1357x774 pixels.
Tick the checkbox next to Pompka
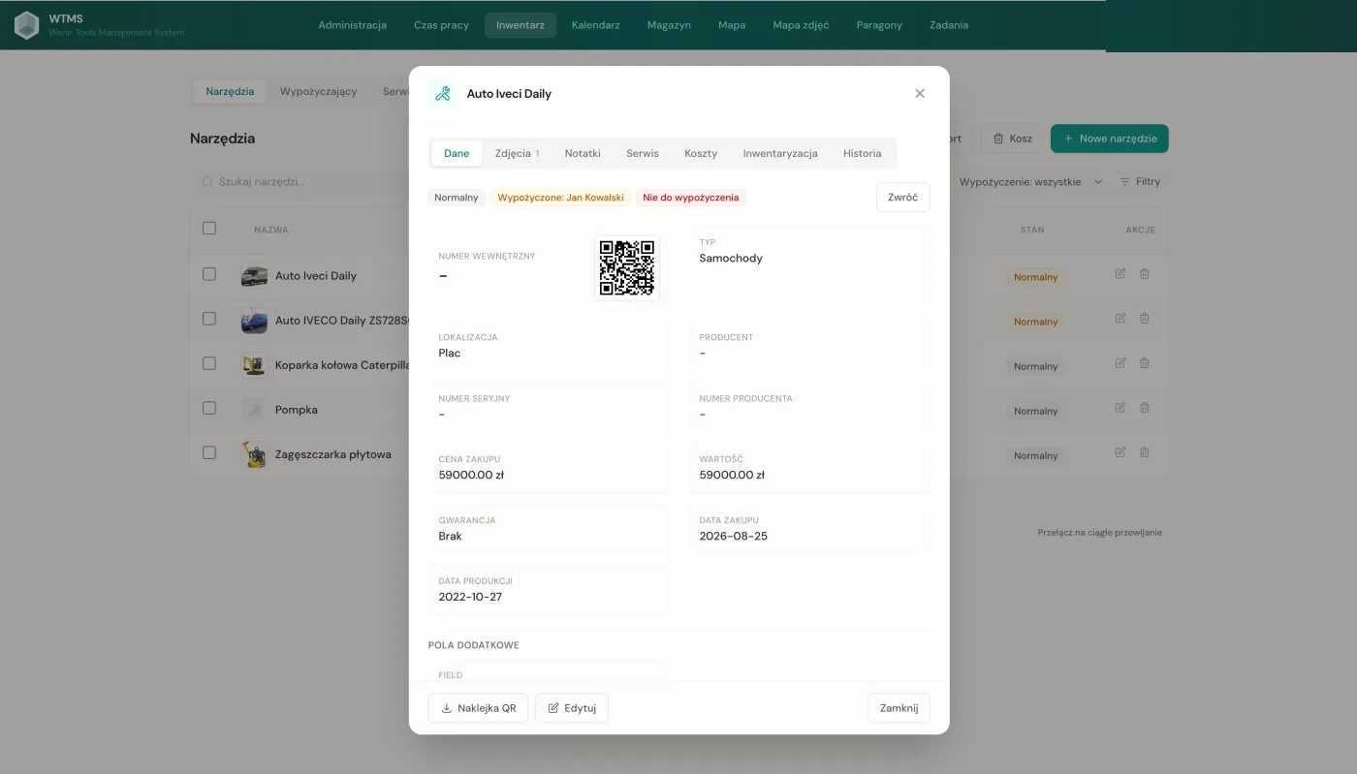pyautogui.click(x=209, y=408)
